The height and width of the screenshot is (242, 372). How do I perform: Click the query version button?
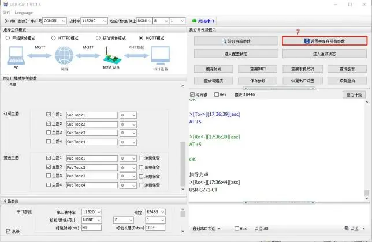347,69
